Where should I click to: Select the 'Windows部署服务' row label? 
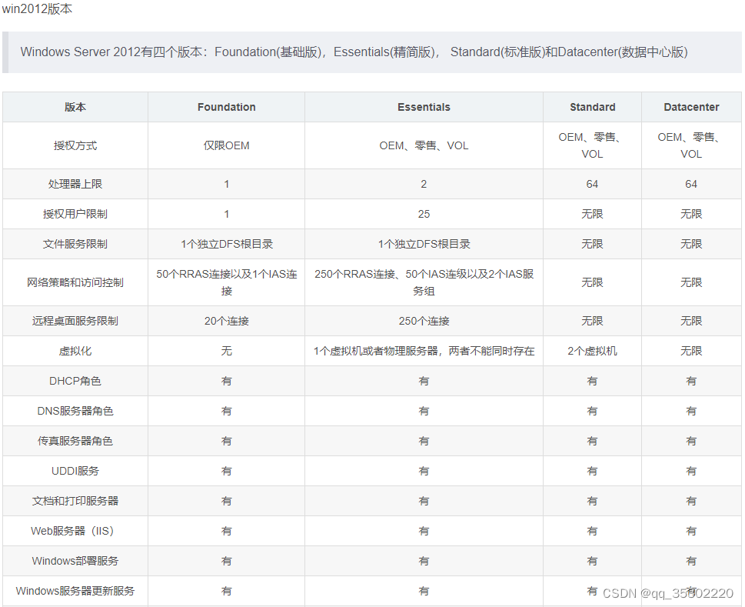pos(75,560)
